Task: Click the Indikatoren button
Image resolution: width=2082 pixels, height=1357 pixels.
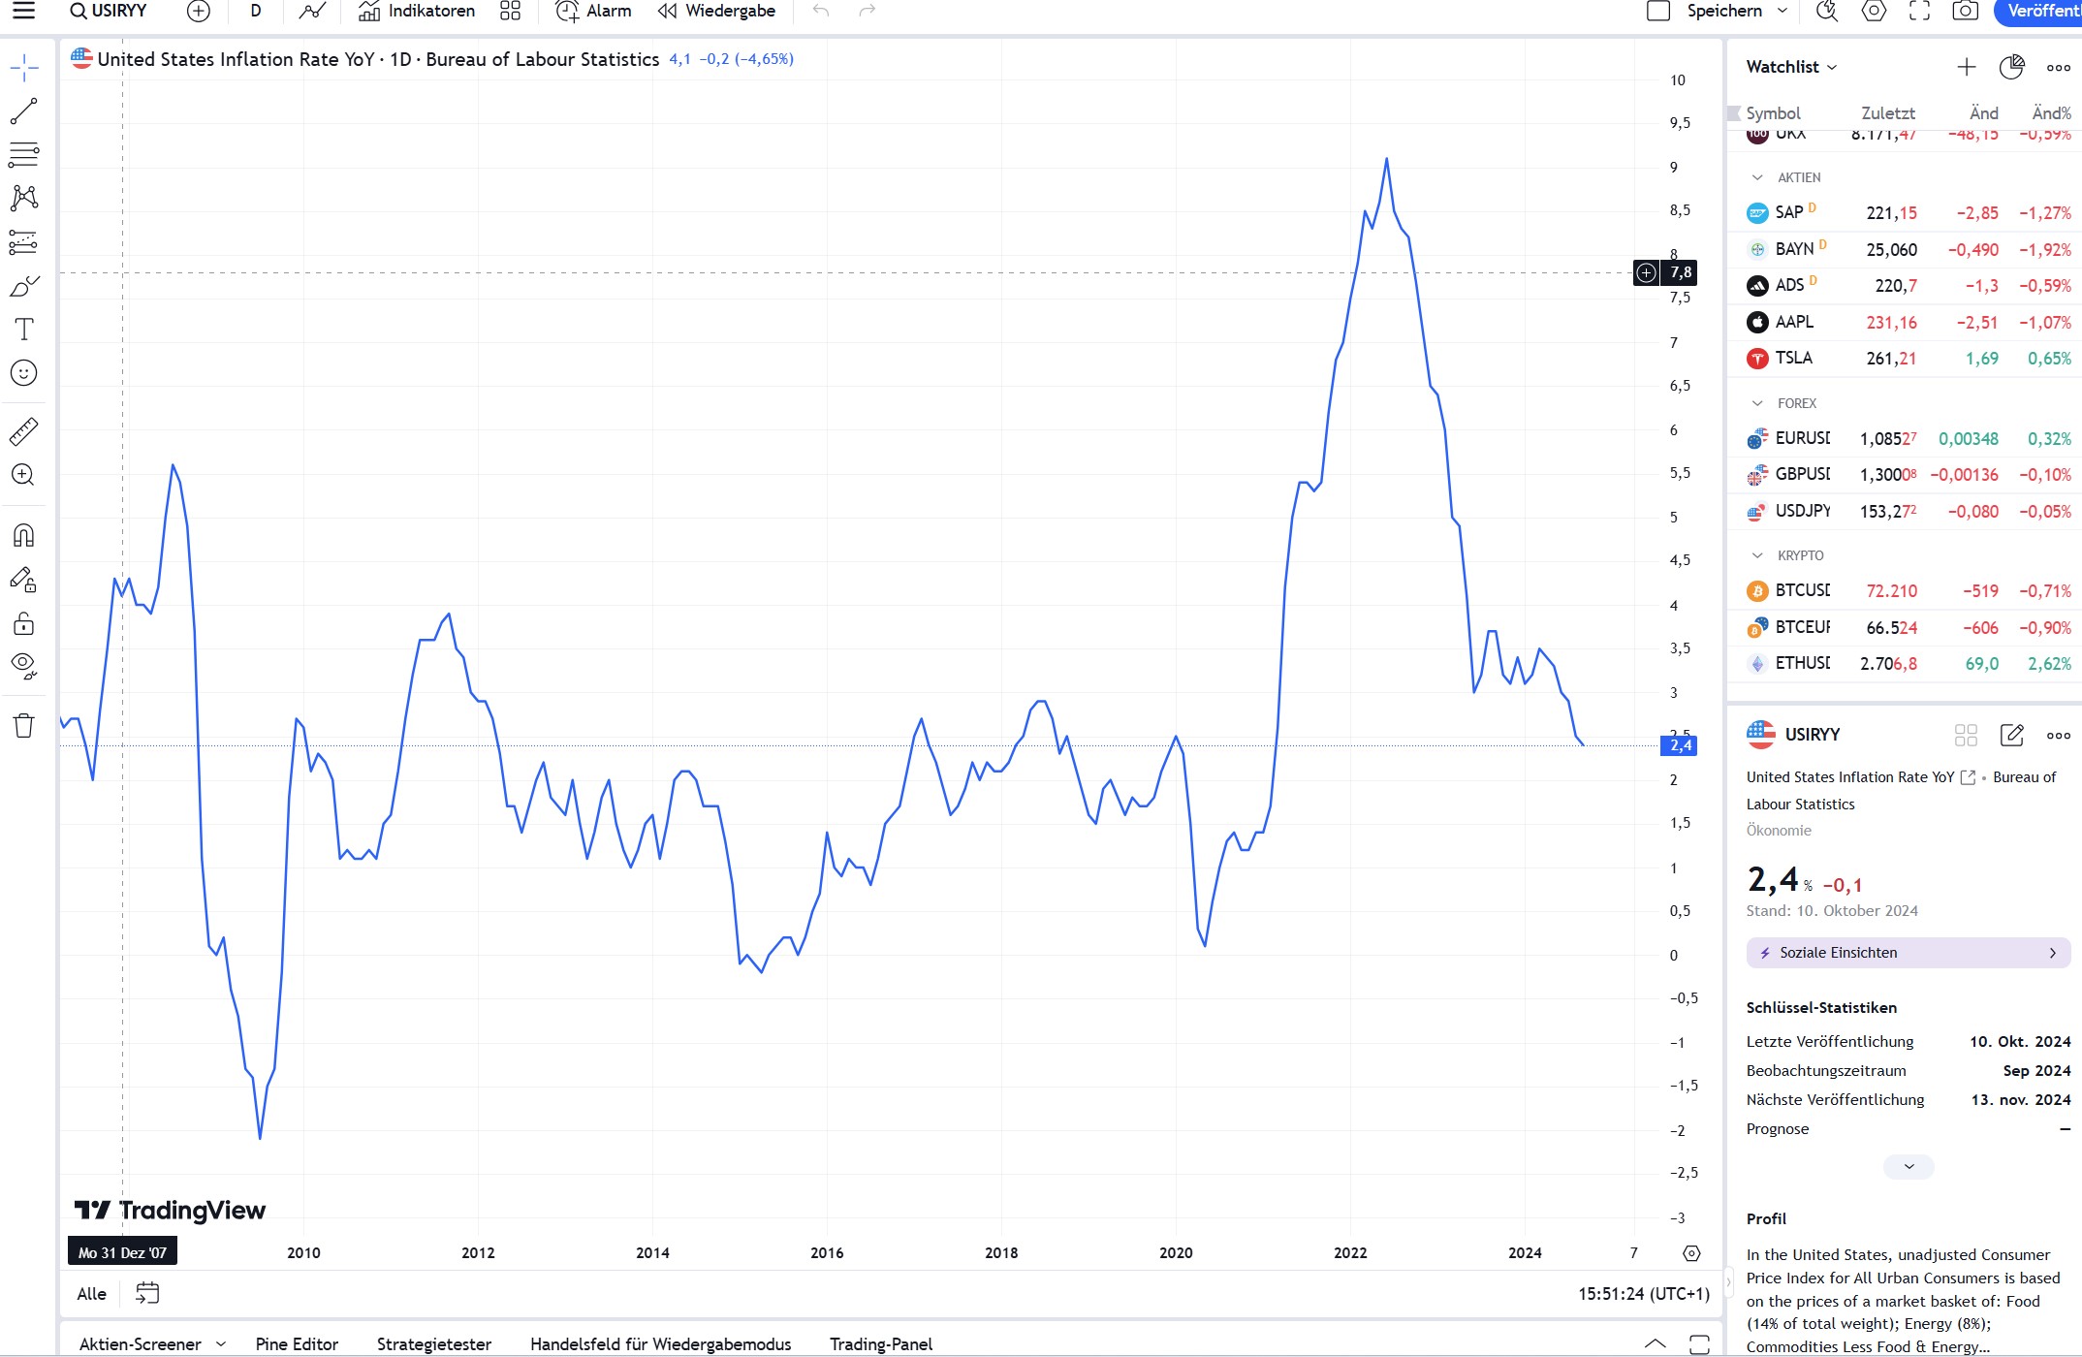Action: point(417,11)
